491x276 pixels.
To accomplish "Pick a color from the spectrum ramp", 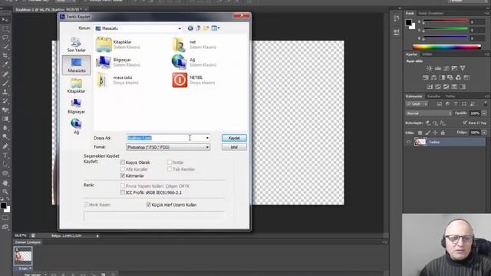I will (x=447, y=47).
